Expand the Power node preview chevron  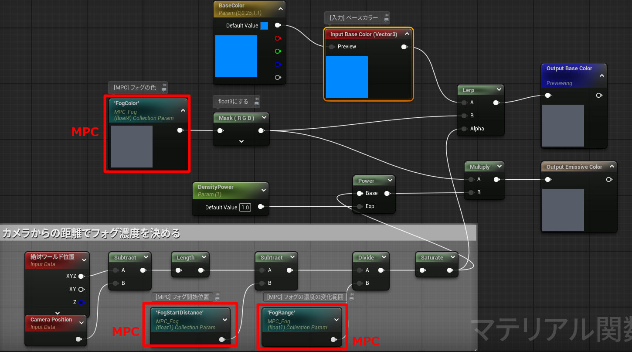pyautogui.click(x=390, y=181)
